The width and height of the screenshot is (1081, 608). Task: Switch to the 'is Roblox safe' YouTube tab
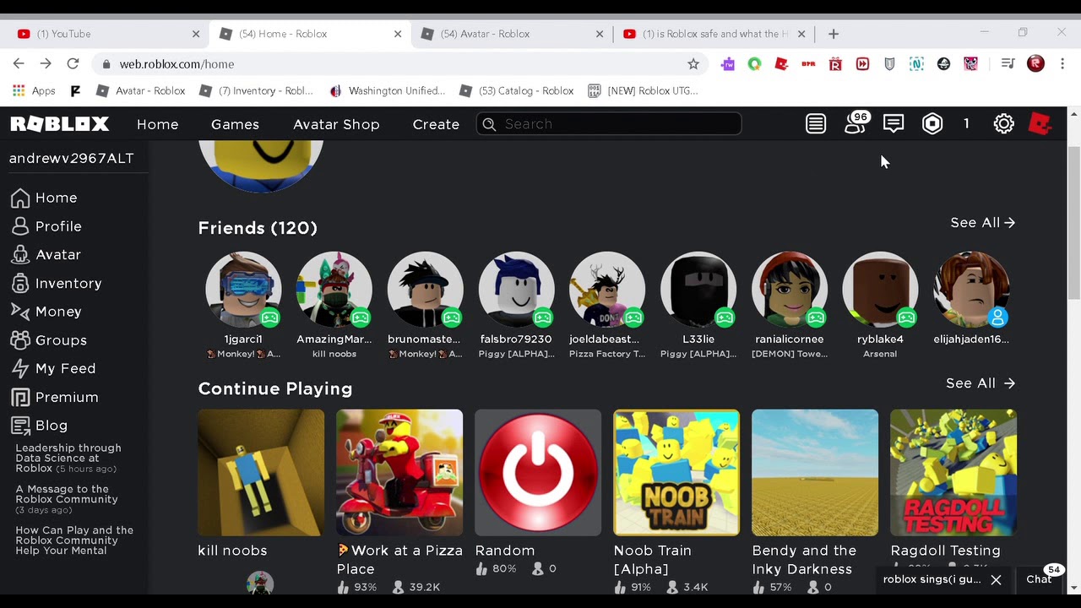click(x=714, y=34)
